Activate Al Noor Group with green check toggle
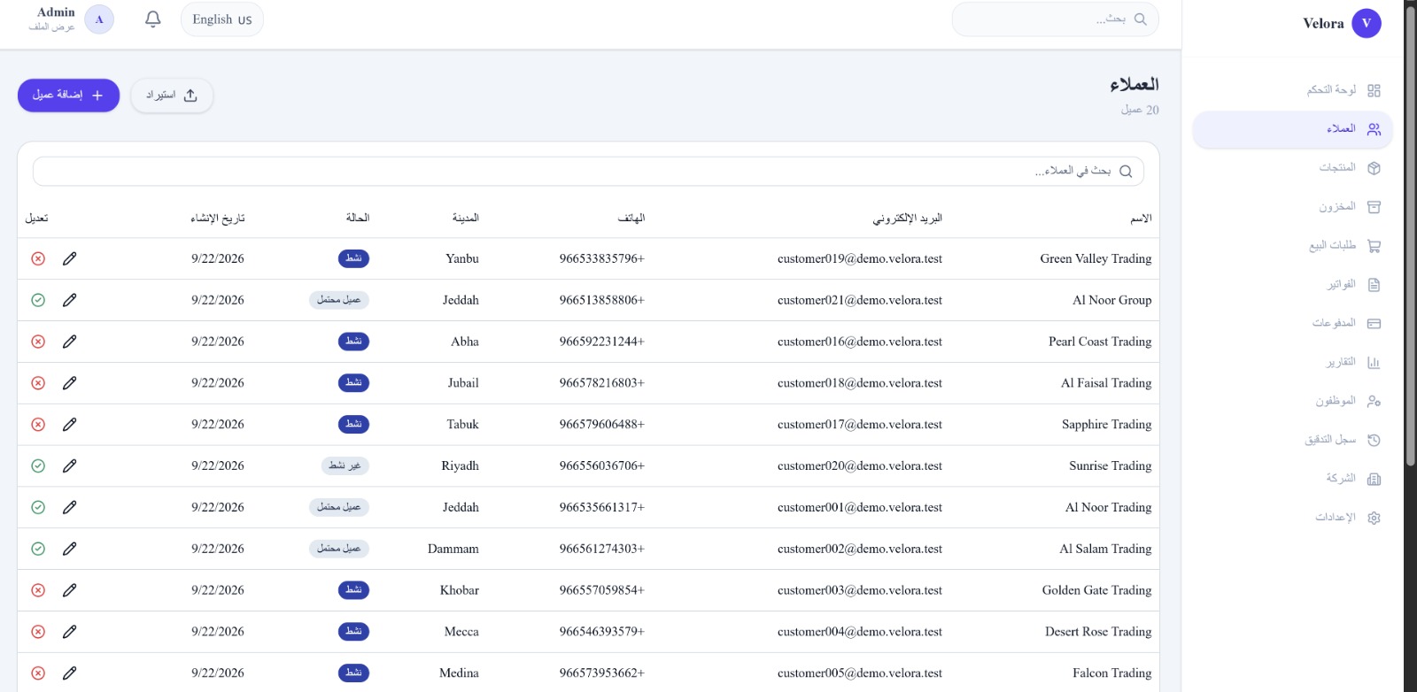 point(38,300)
